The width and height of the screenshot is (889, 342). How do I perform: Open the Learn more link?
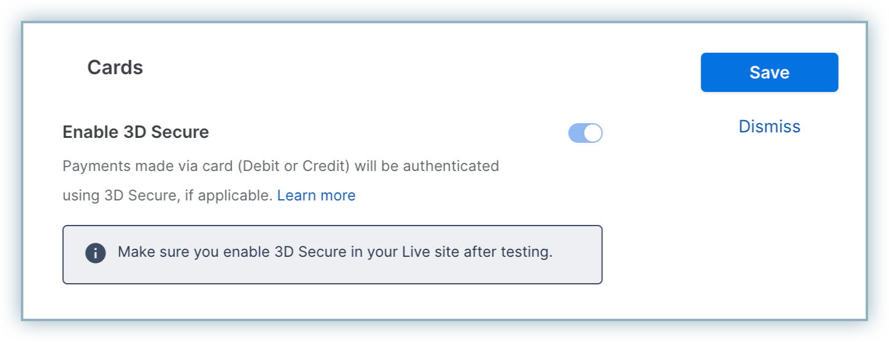[316, 196]
